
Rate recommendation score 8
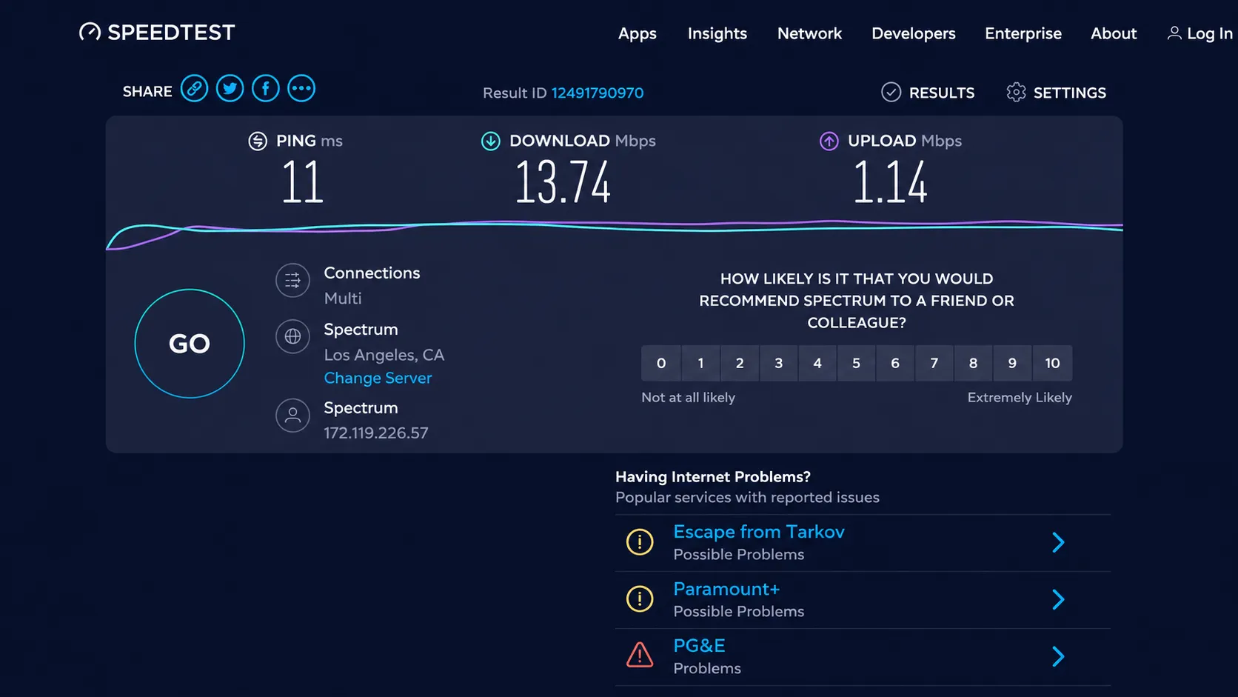point(974,363)
